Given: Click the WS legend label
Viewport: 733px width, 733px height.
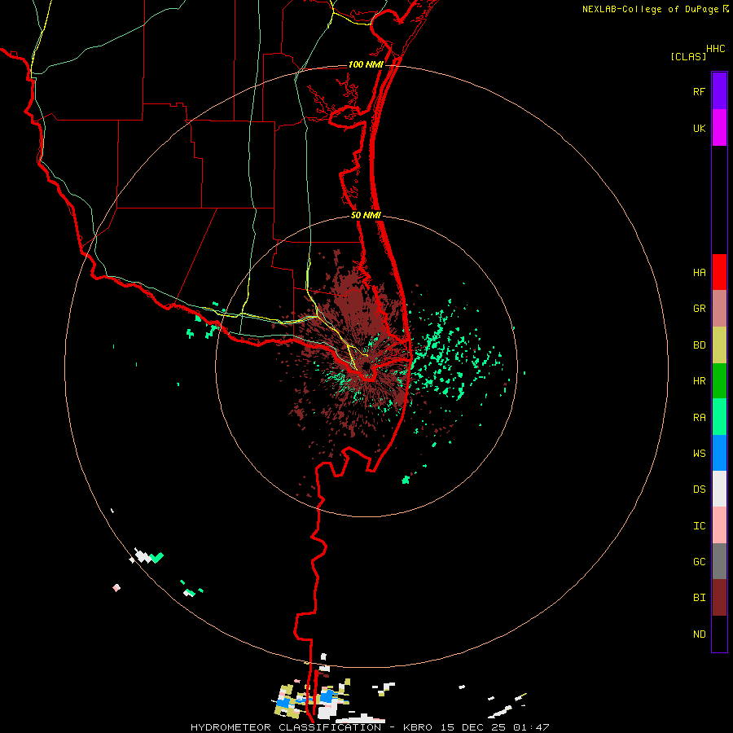Looking at the screenshot, I should [x=700, y=453].
